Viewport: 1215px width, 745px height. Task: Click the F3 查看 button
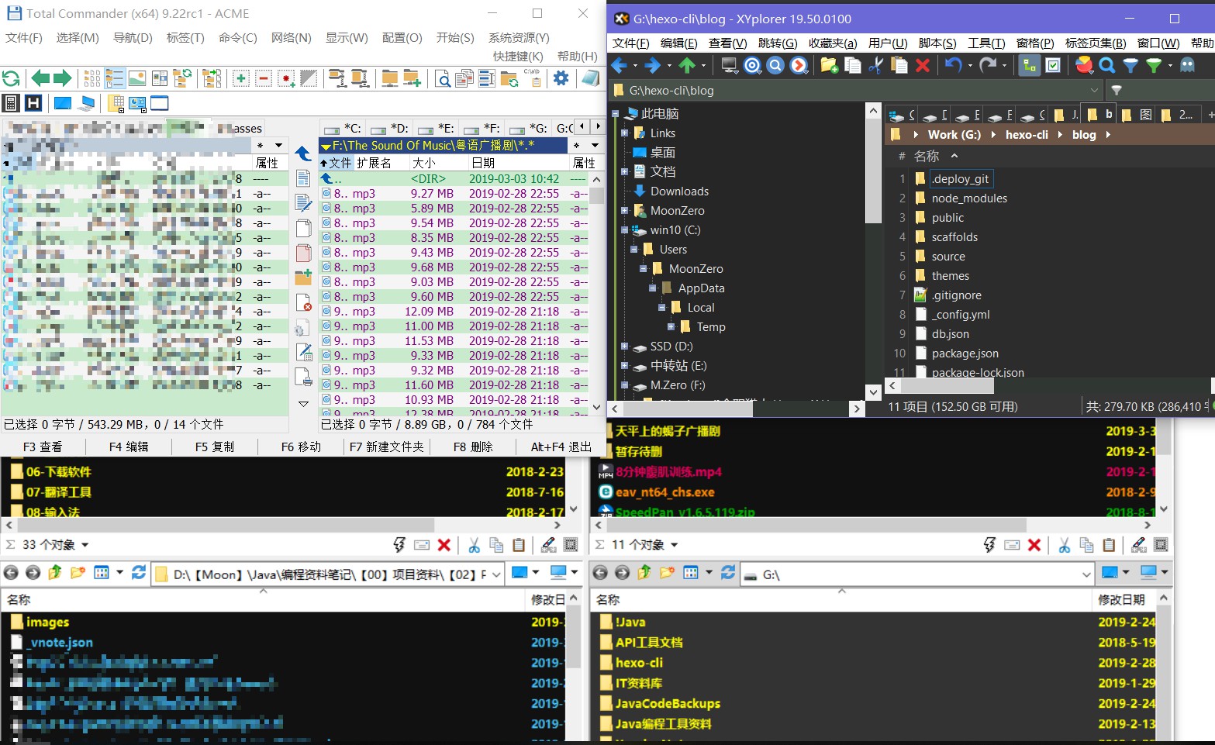click(43, 447)
